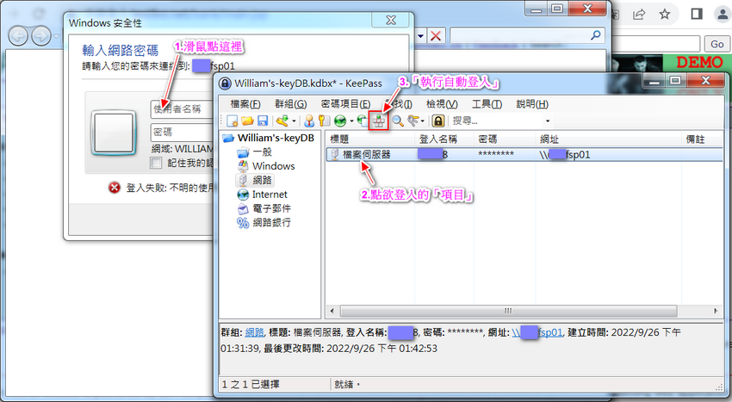The image size is (732, 402).
Task: Click the 使用者名稱 input field
Action: tap(182, 109)
